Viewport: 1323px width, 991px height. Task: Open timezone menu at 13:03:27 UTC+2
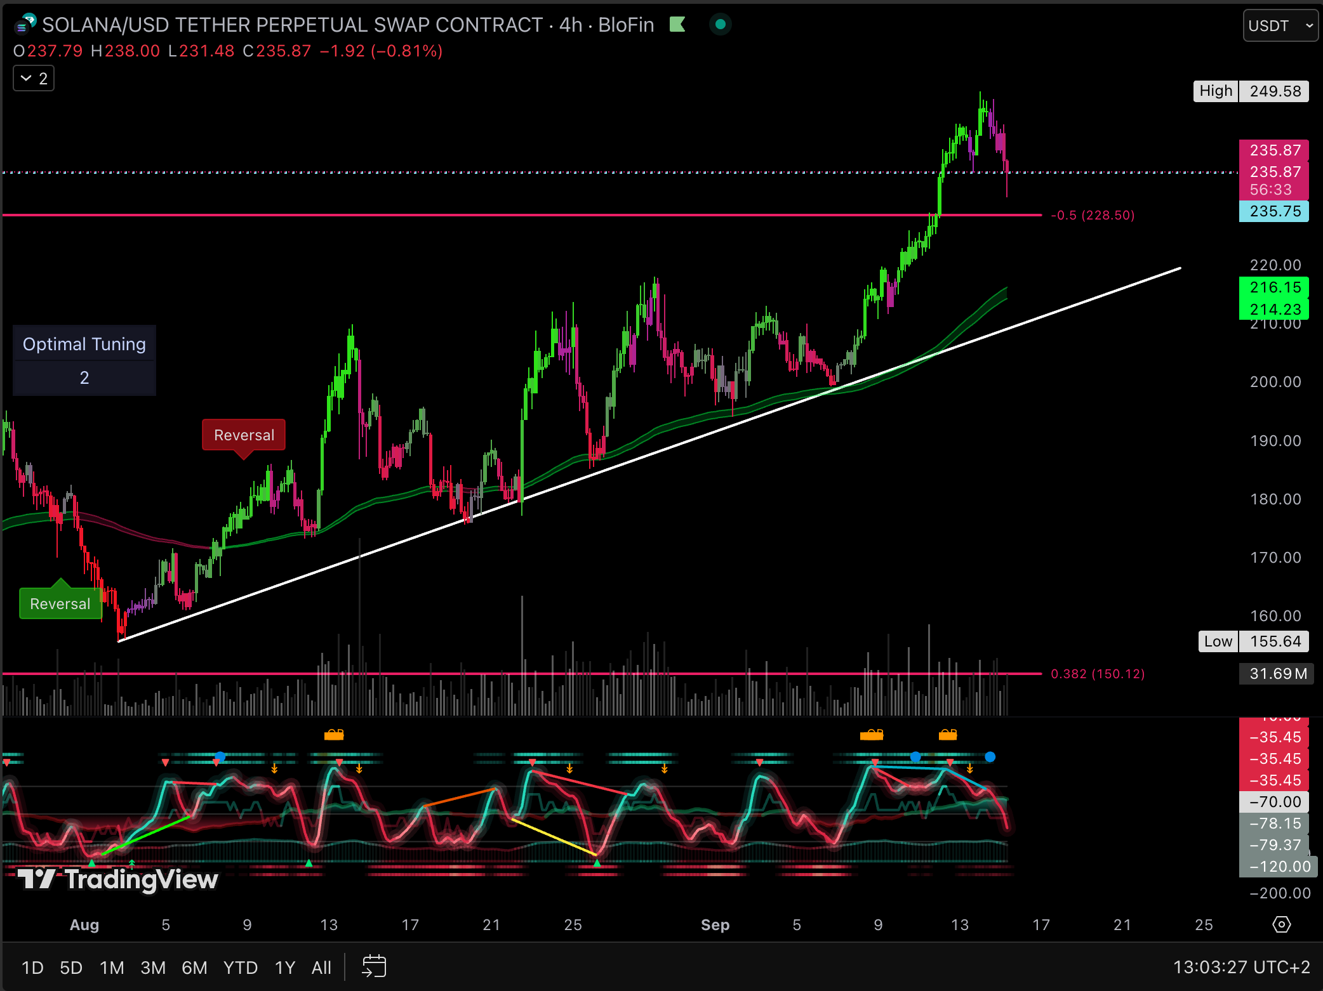tap(1241, 967)
